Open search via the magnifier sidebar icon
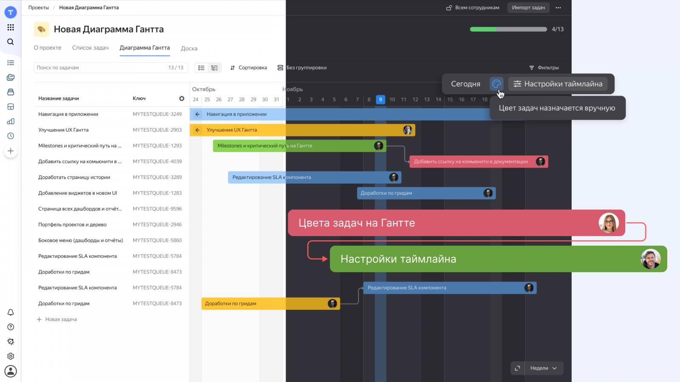The image size is (680, 382). [11, 42]
